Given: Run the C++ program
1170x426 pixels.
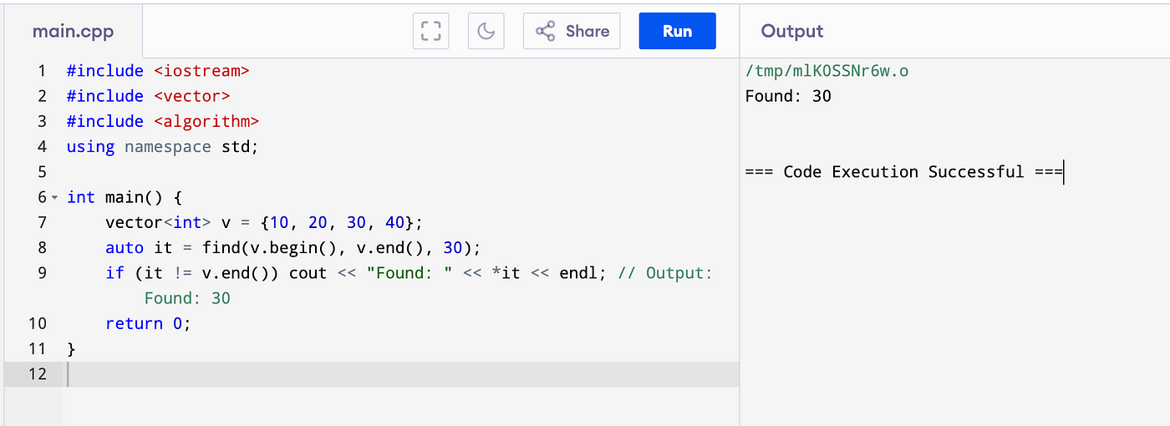Looking at the screenshot, I should click(678, 31).
